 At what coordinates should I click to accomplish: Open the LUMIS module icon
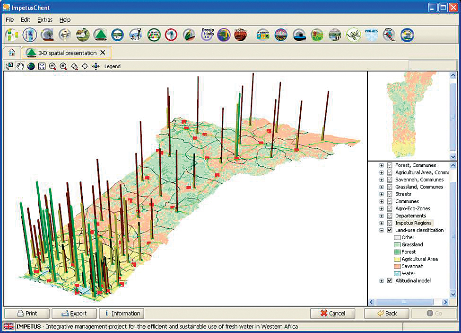point(154,35)
